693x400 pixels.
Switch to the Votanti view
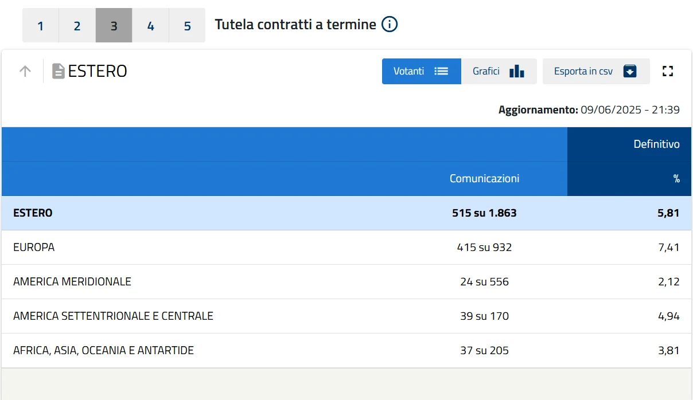pyautogui.click(x=421, y=71)
